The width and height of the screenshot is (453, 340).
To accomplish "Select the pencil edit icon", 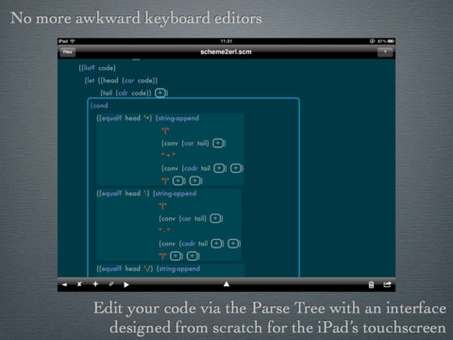I will [x=111, y=284].
